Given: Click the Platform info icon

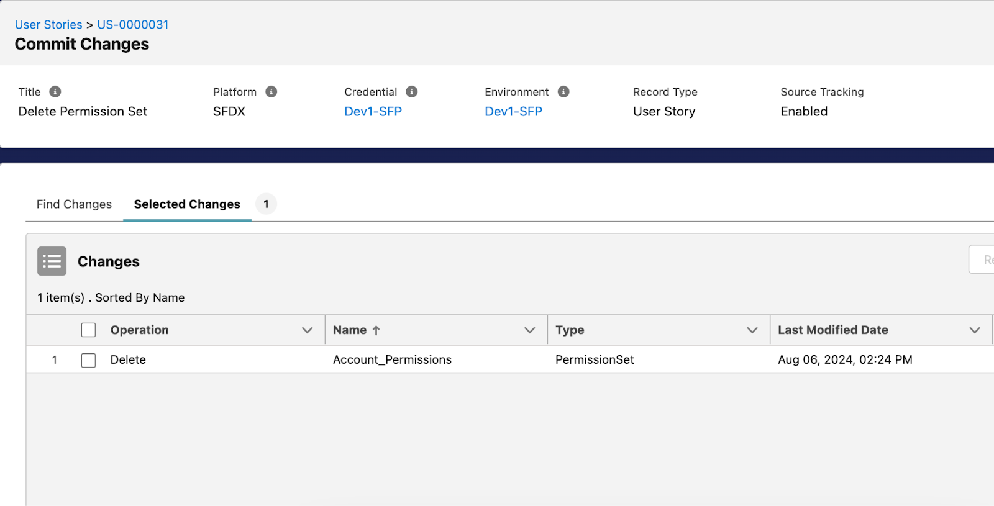Looking at the screenshot, I should [x=271, y=92].
